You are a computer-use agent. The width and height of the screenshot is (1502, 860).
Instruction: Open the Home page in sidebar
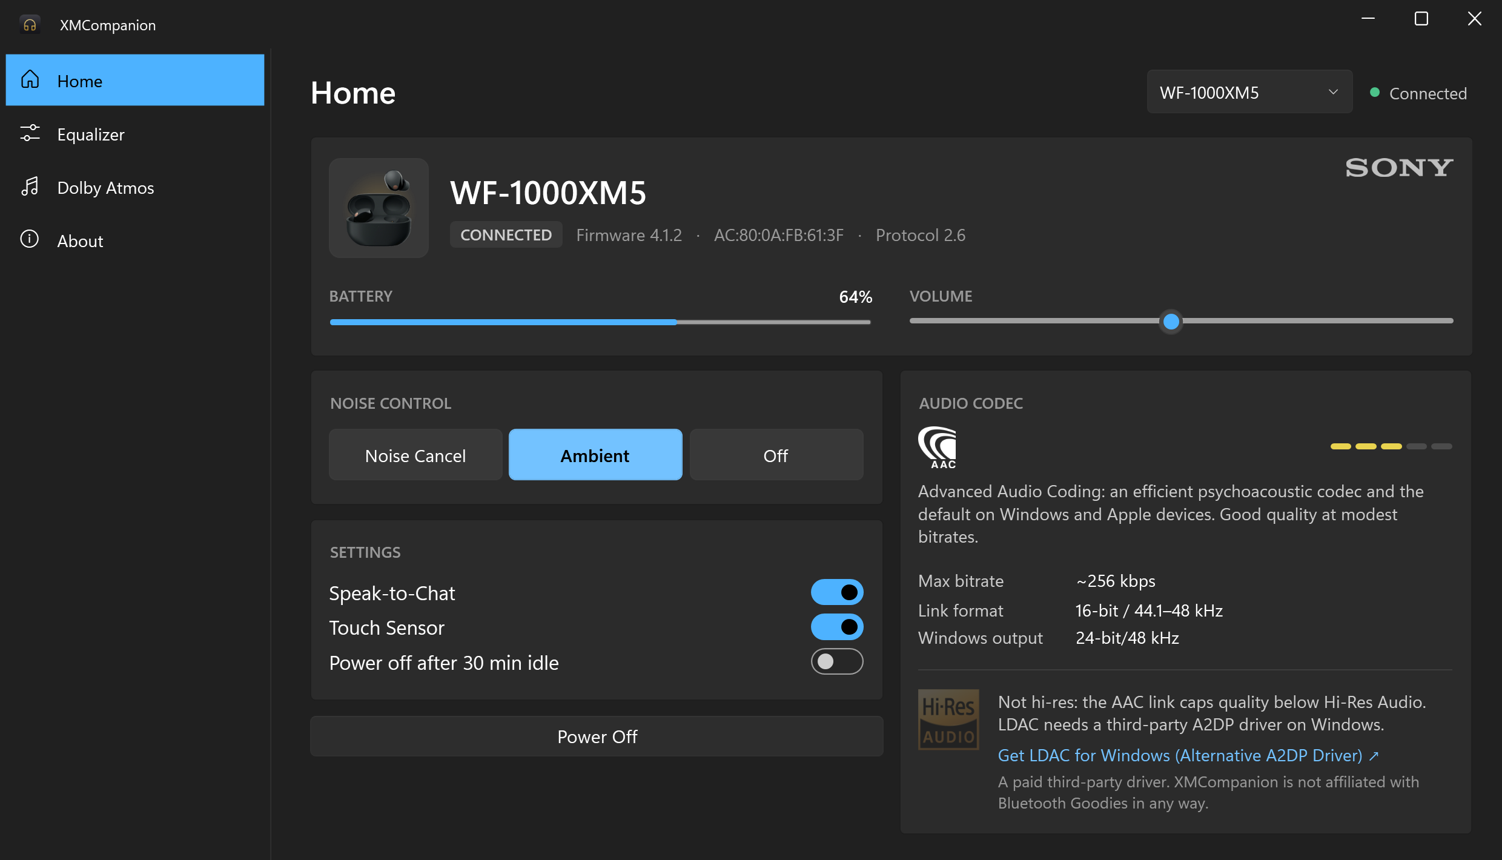click(135, 80)
